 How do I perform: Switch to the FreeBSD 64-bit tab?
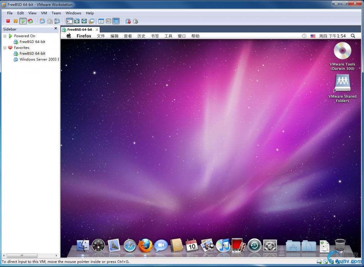[x=79, y=30]
